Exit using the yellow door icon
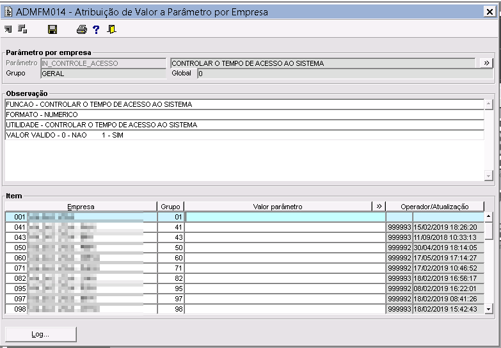This screenshot has height=348, width=501. 111,29
